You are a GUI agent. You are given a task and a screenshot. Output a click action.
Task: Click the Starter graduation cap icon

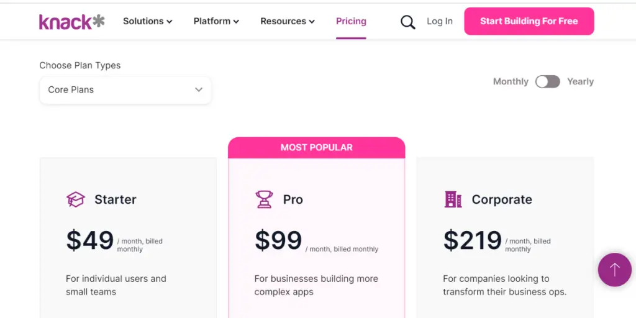[76, 199]
